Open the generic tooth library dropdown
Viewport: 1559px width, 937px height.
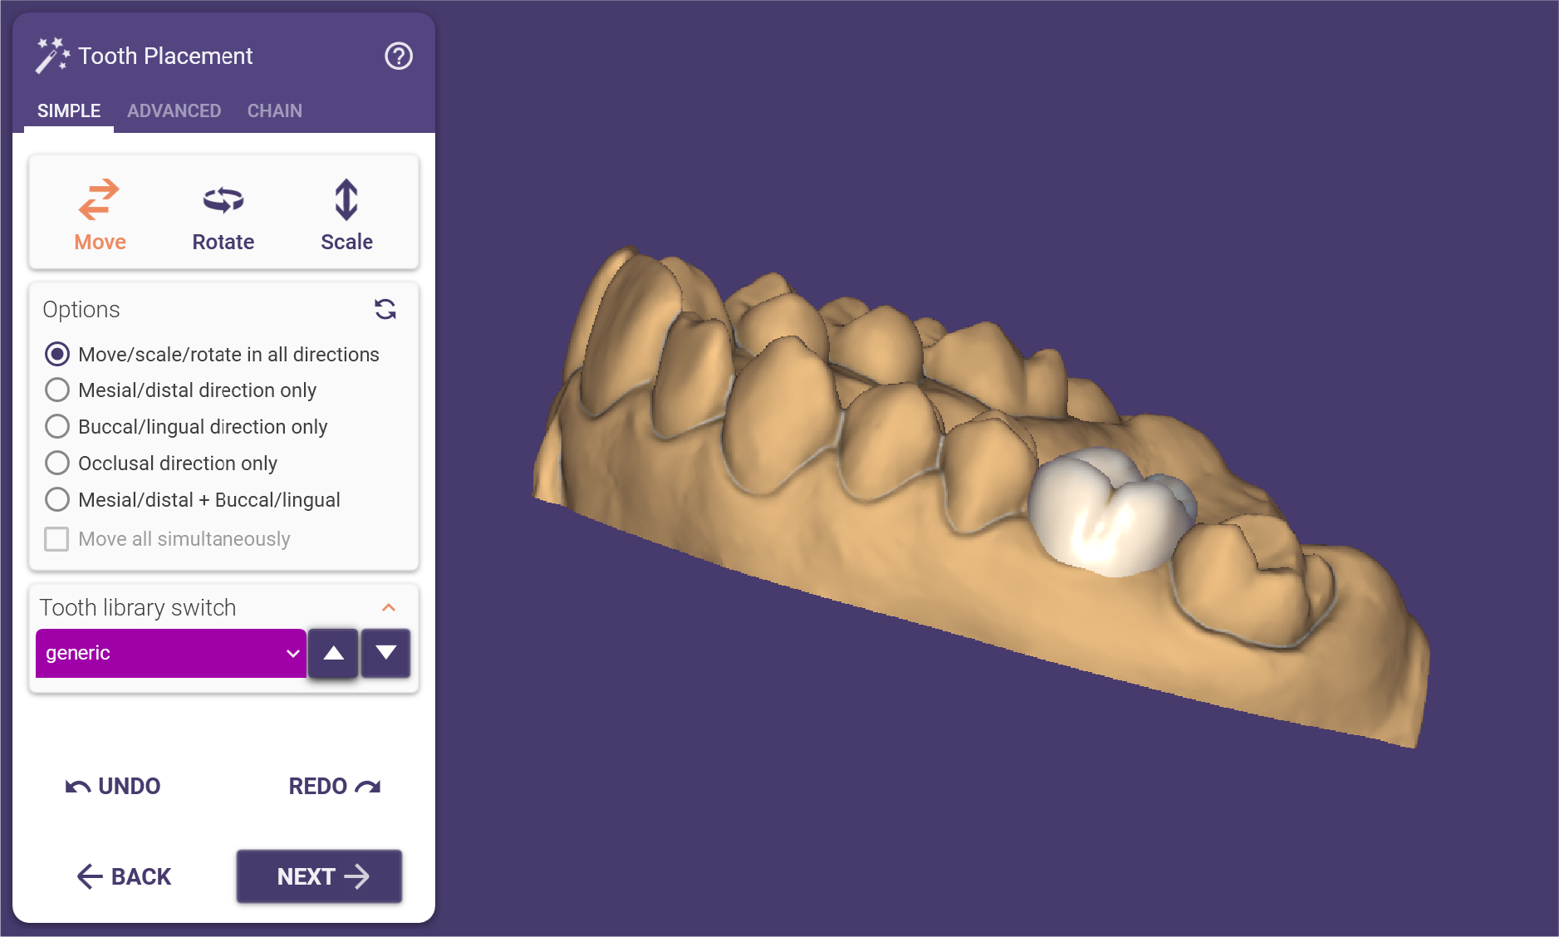pos(171,653)
